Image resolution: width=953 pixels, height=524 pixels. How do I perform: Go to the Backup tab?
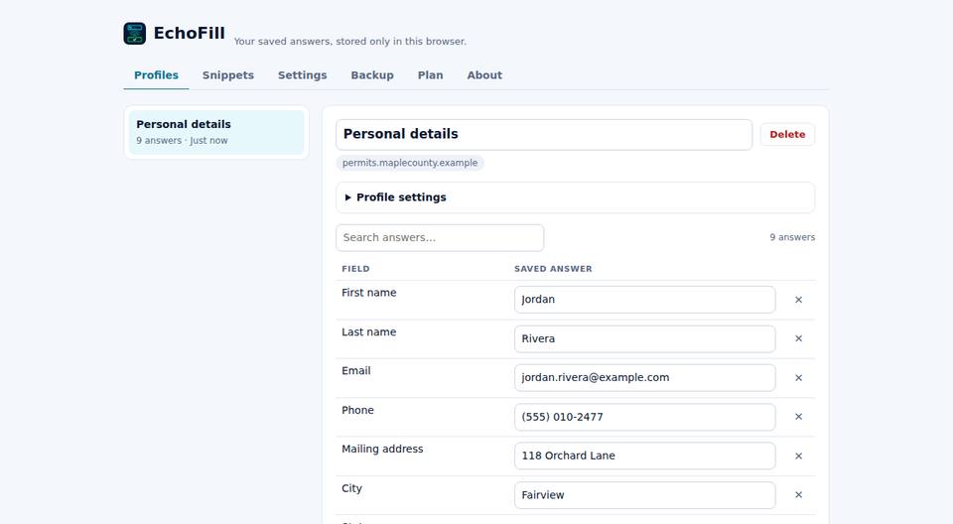[x=372, y=75]
